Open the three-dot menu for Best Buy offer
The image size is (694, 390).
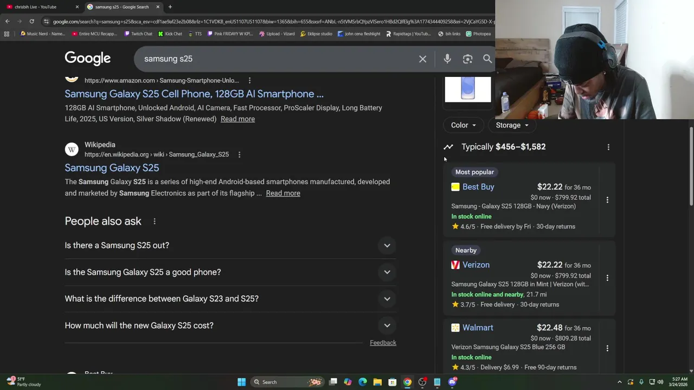click(x=607, y=200)
